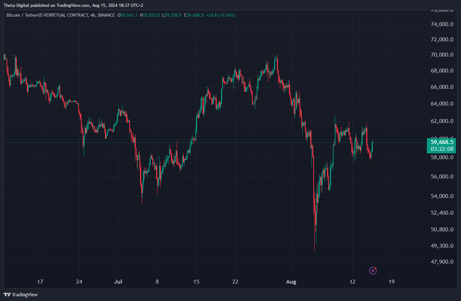Click the 68,000.0 price axis label

(x=441, y=71)
